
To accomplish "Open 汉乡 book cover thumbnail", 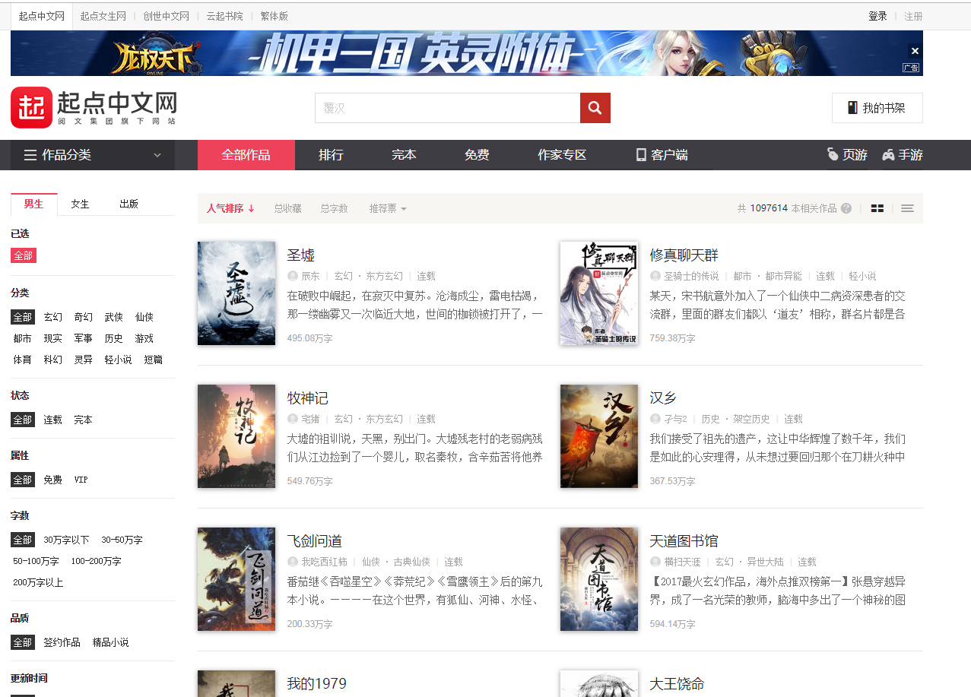I will [x=599, y=436].
